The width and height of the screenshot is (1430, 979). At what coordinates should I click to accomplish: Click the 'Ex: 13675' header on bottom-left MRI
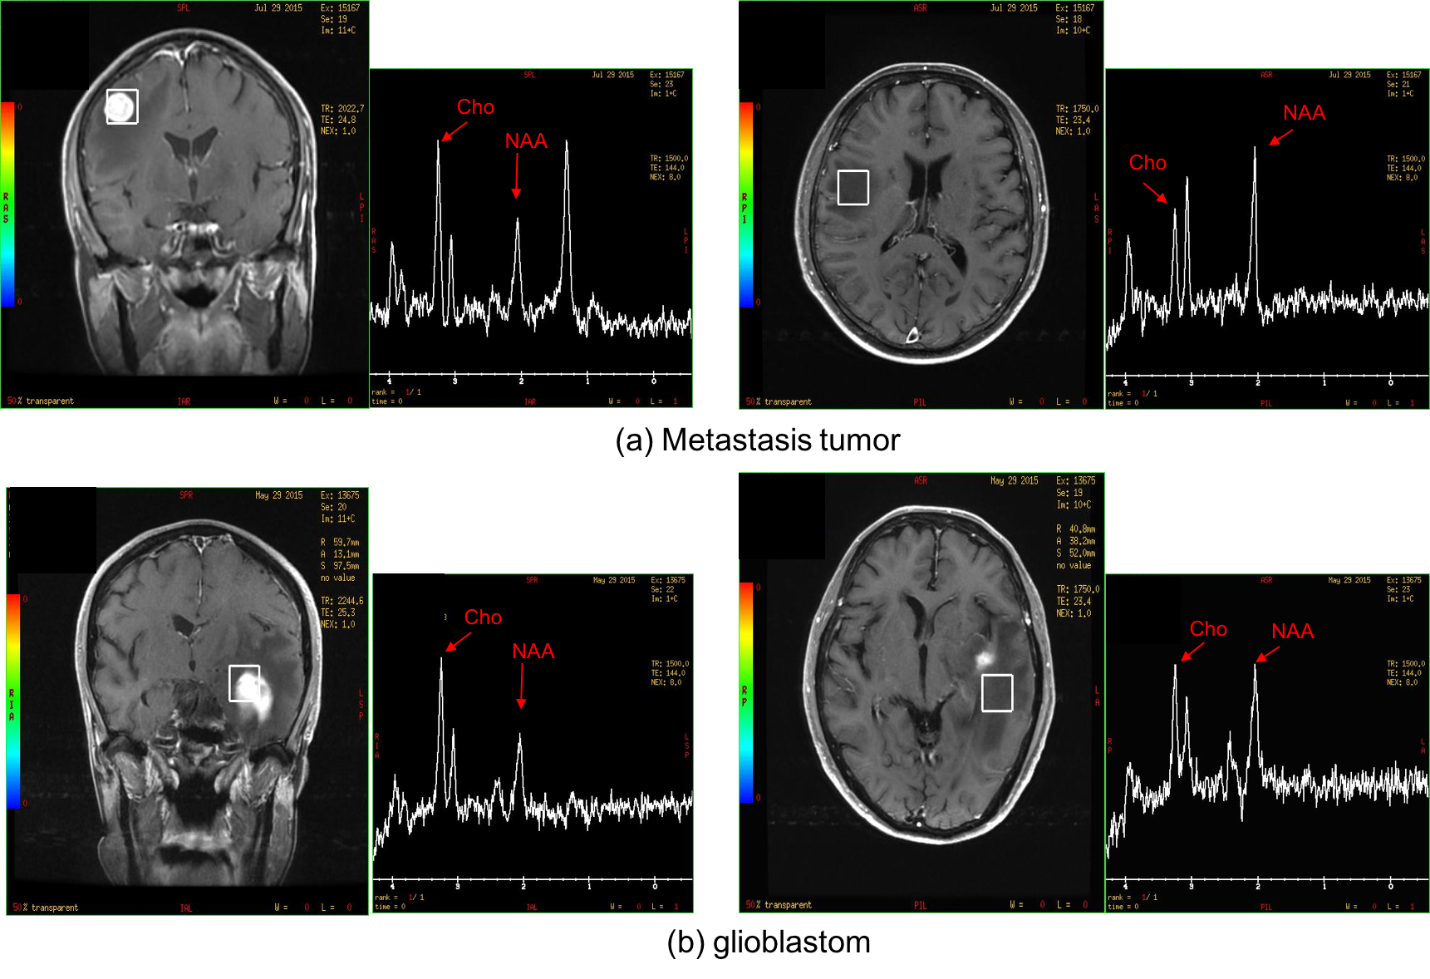[x=340, y=495]
